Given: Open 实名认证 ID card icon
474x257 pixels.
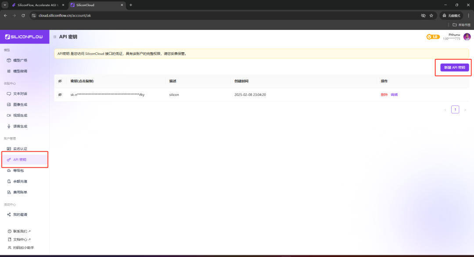Looking at the screenshot, I should click(x=9, y=148).
